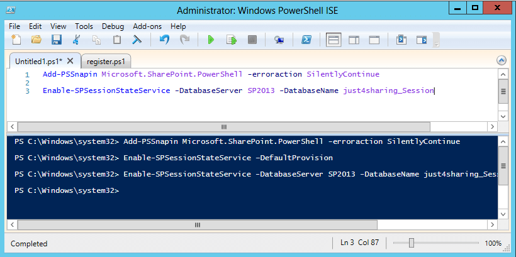The image size is (516, 257).
Task: Create a new script with New icon
Action: click(16, 40)
